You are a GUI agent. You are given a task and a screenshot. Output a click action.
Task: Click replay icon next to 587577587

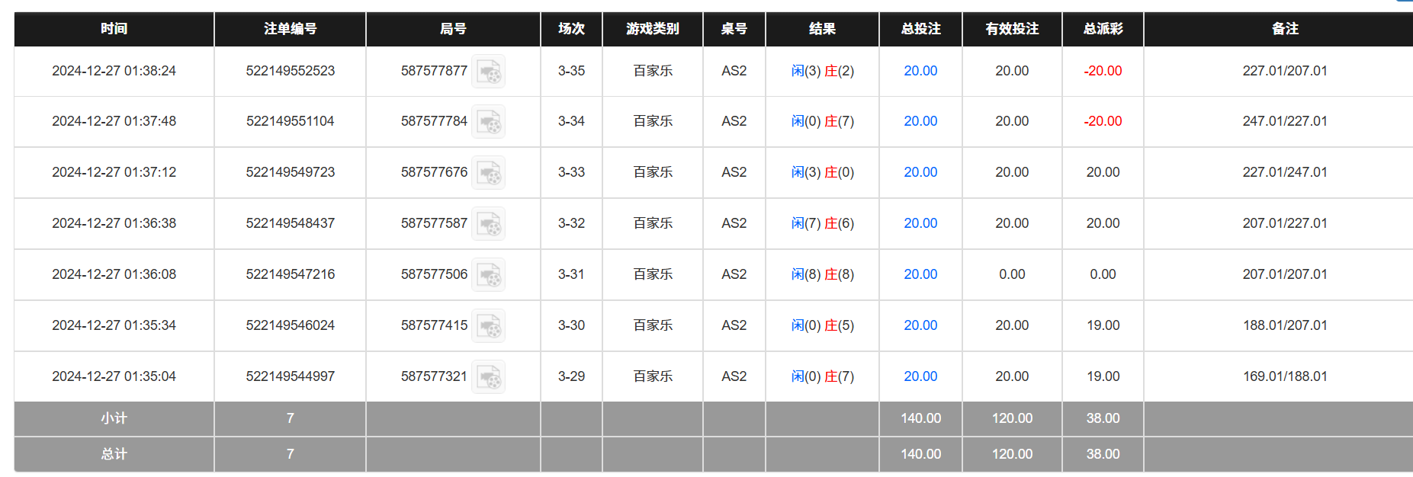pos(488,224)
